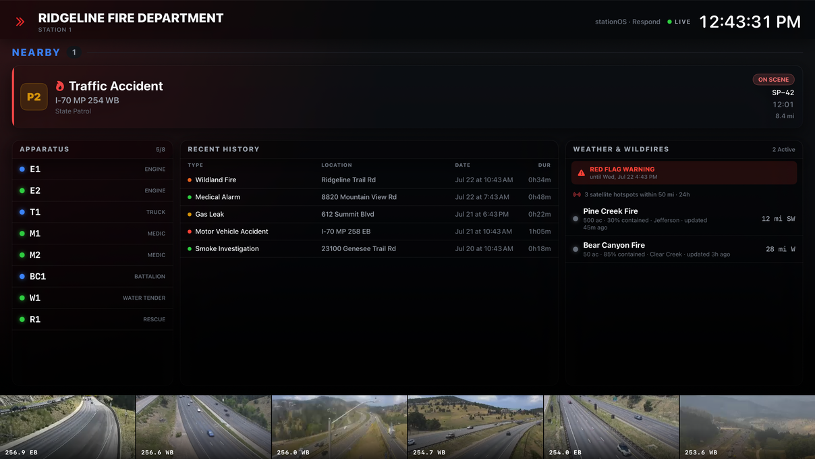This screenshot has height=459, width=815.
Task: Click the Red Flag Warning triangle icon
Action: point(582,173)
